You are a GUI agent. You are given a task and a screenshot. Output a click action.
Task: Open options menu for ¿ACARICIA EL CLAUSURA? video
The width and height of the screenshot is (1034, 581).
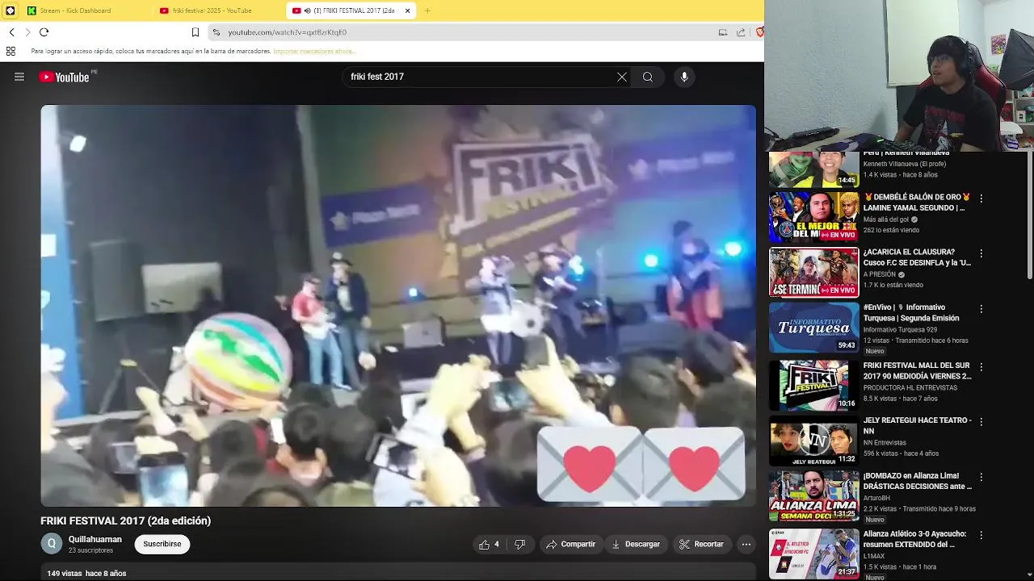pyautogui.click(x=981, y=253)
